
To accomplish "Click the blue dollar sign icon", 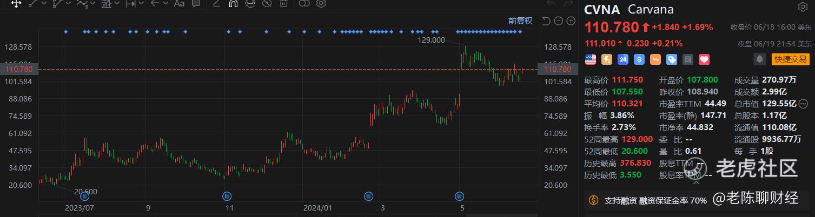I will tap(639, 59).
